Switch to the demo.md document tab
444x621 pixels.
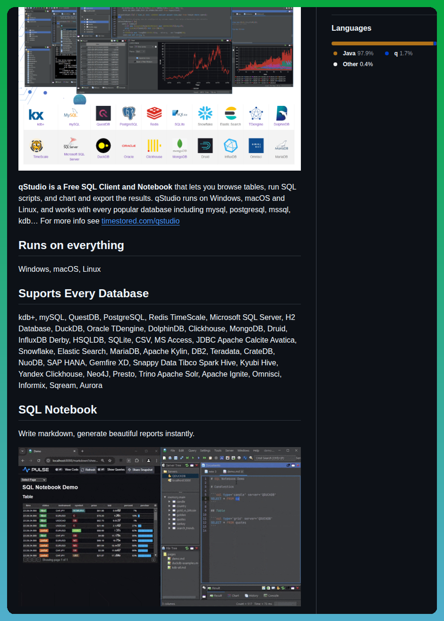(233, 472)
